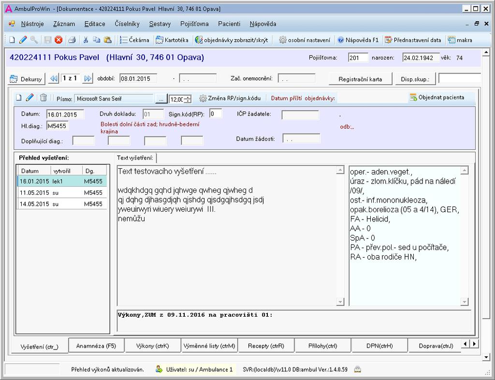Open Nápověda F1 help
495x380 pixels.
[x=358, y=40]
